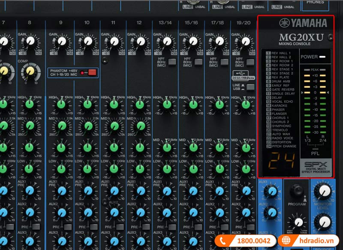This screenshot has height=250, width=343.
Task: Click the KARAOKE effect entry
Action: pos(280,106)
